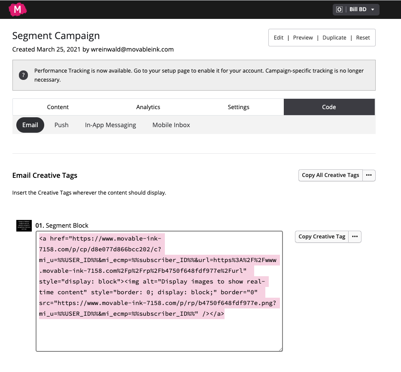Open the Analytics tab
Screen dimensions: 401x372
pos(148,107)
